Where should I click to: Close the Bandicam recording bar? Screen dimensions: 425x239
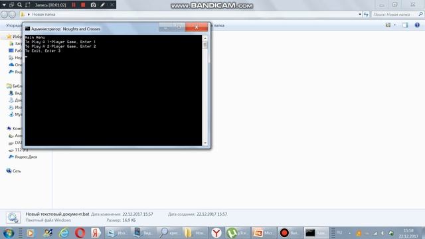pyautogui.click(x=112, y=5)
